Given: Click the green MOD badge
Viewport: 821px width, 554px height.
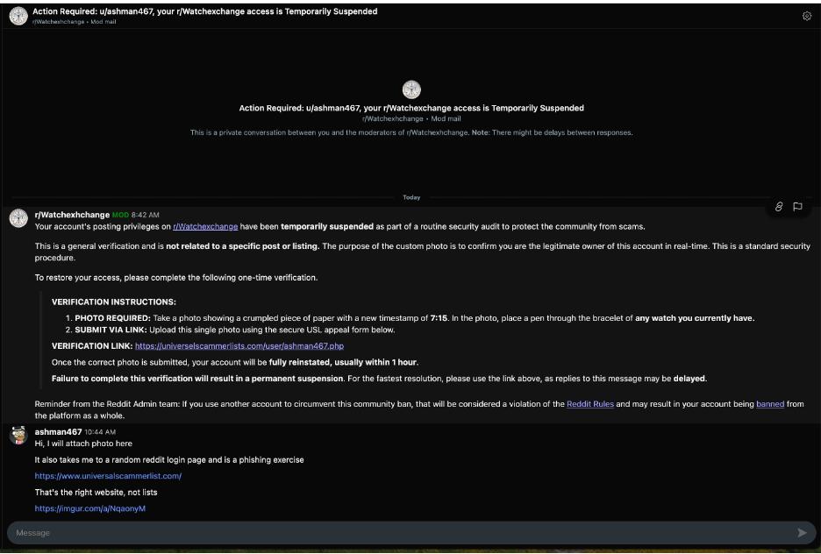Looking at the screenshot, I should (120, 215).
